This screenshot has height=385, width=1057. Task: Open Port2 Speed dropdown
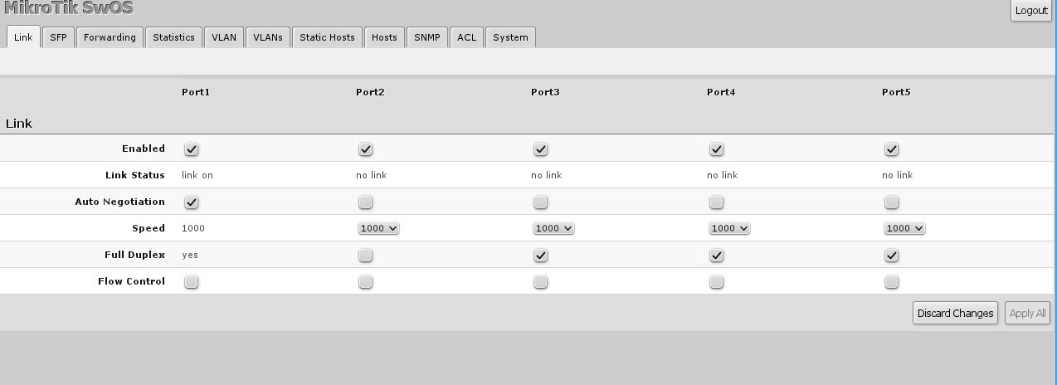pyautogui.click(x=378, y=228)
